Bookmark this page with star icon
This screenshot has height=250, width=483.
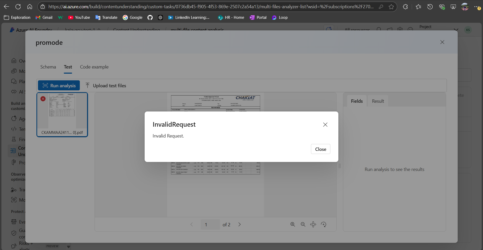(x=391, y=7)
